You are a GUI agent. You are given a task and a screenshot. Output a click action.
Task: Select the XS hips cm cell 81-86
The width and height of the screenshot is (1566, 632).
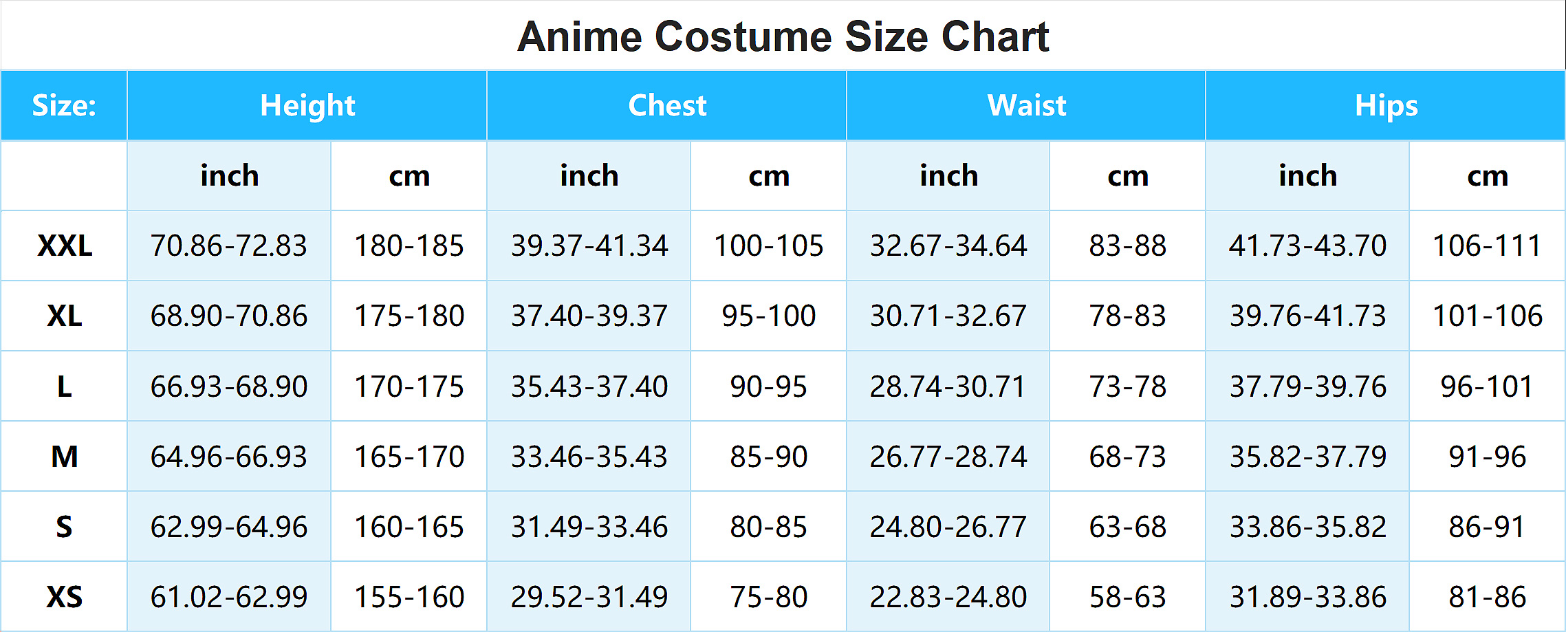tap(1488, 597)
